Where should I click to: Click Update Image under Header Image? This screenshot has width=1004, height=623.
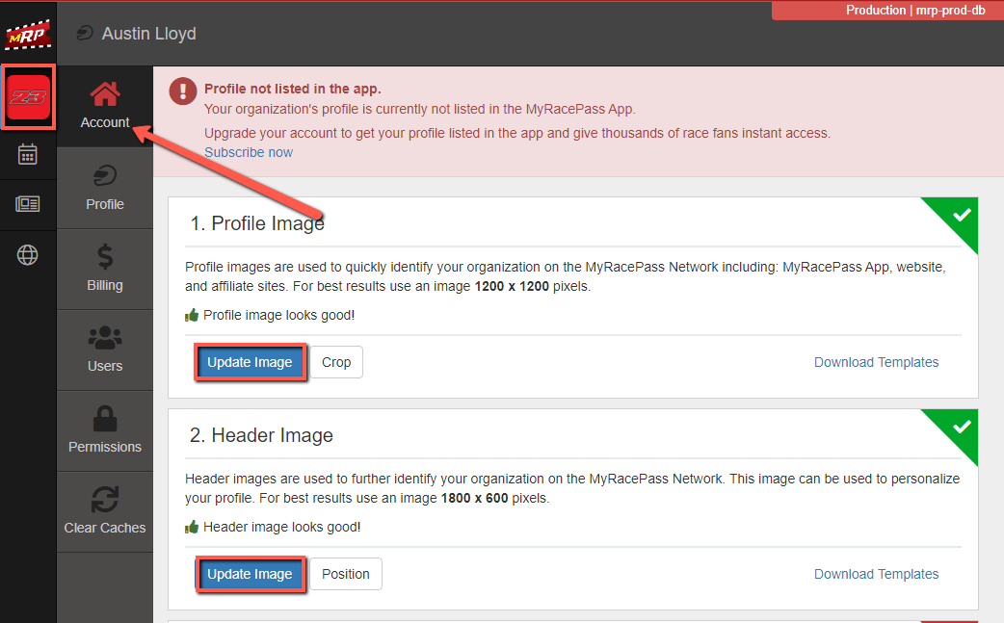point(250,574)
